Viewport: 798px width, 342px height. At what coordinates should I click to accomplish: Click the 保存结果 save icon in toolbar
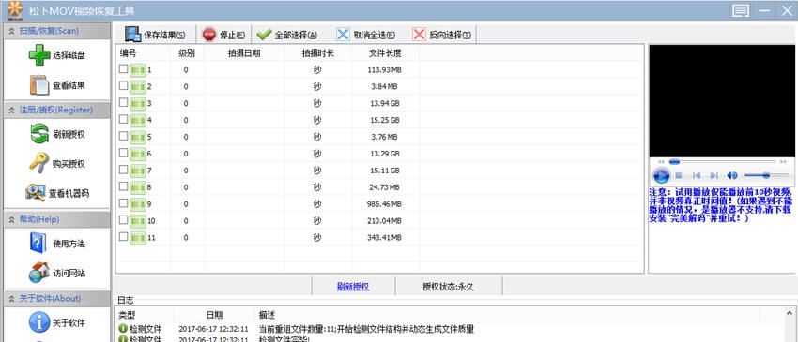point(133,35)
